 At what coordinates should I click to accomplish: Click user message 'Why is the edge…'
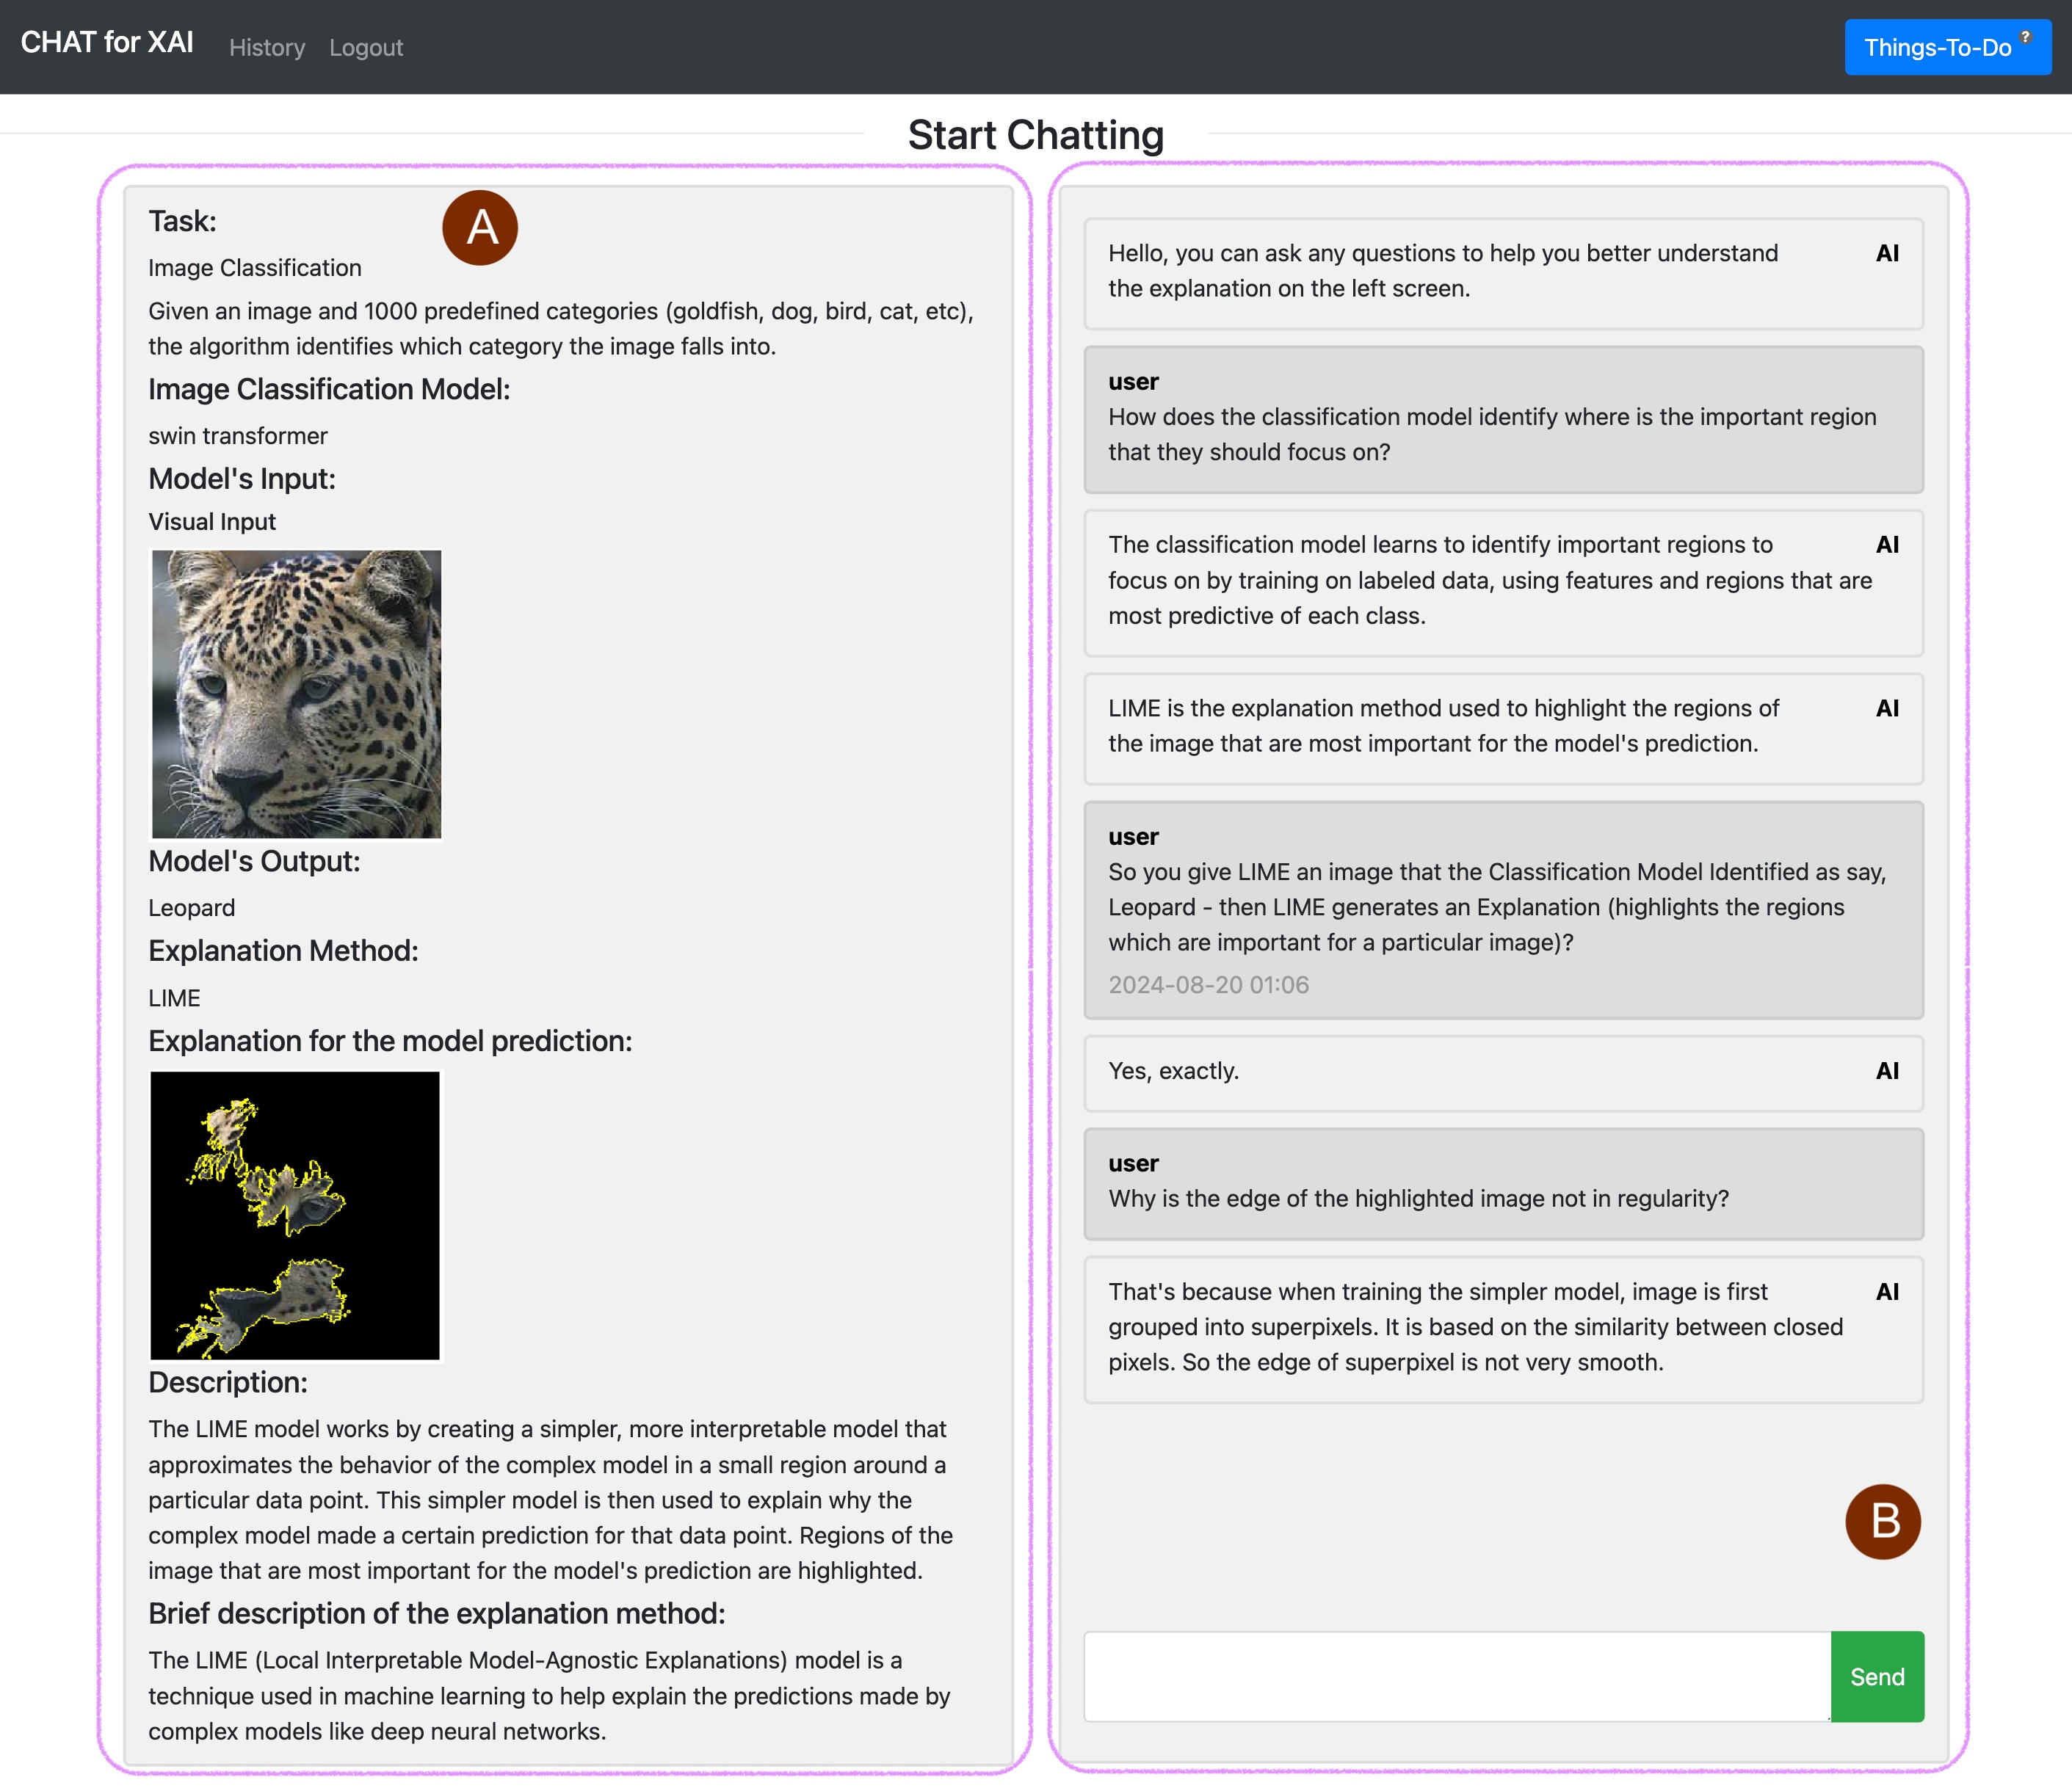point(1503,1183)
